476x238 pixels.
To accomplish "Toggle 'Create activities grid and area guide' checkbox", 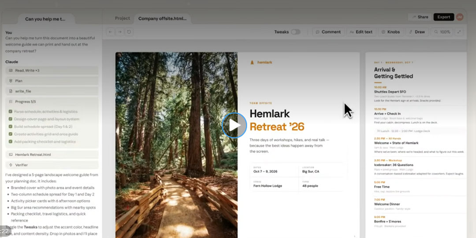I will coord(11,134).
